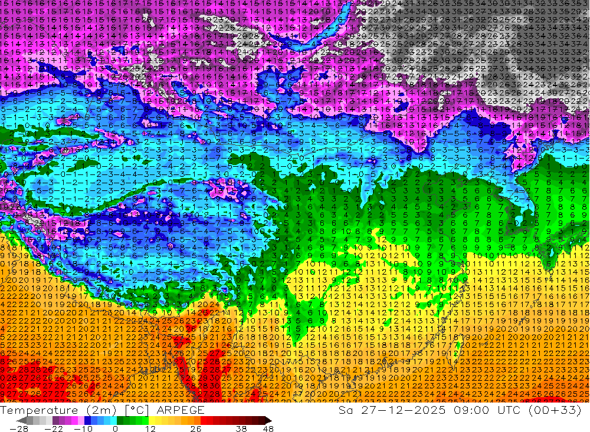Click the gray left arrow of the color scale

coord(22,421)
